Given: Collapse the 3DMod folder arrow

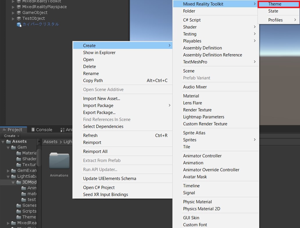Looking at the screenshot, I should coord(13,182).
